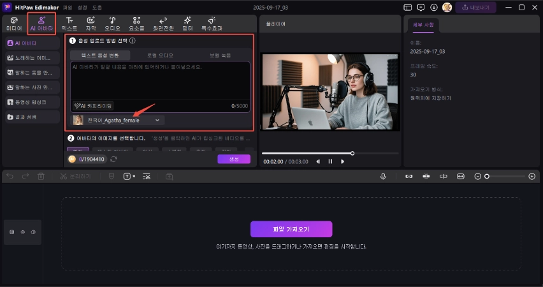Click the purple 생성 (Generate) button
Viewport: 543px width, 287px height.
coord(233,159)
